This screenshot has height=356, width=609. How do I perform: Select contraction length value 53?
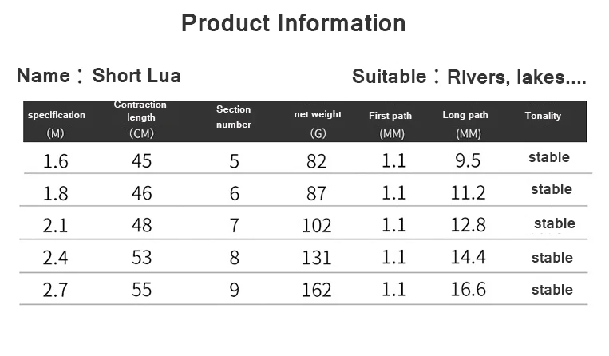(142, 257)
